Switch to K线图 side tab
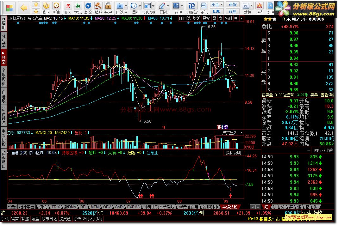 [3, 58]
